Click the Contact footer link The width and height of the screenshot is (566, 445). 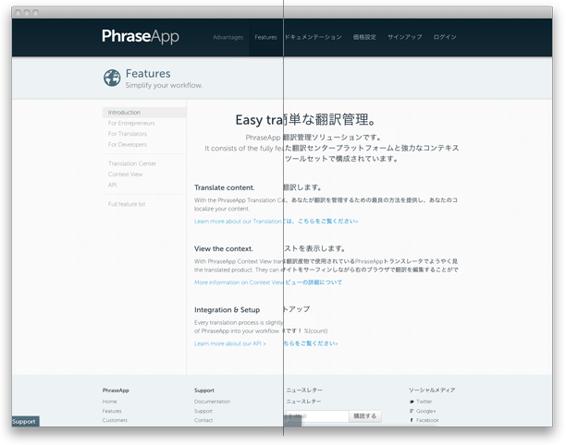point(203,420)
